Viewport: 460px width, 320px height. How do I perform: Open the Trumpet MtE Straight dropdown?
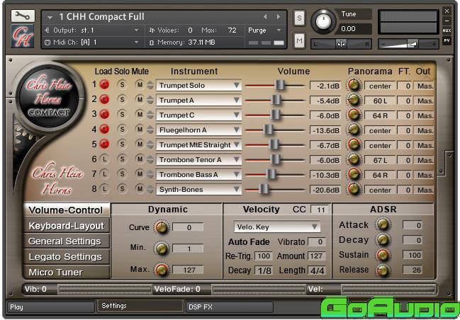[198, 144]
